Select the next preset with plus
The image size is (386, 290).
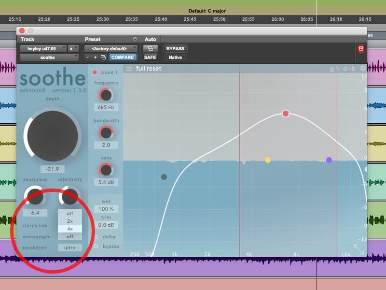pos(95,58)
